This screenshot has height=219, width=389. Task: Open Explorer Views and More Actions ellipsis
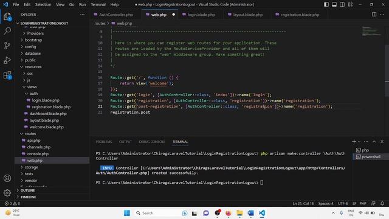coord(83,15)
